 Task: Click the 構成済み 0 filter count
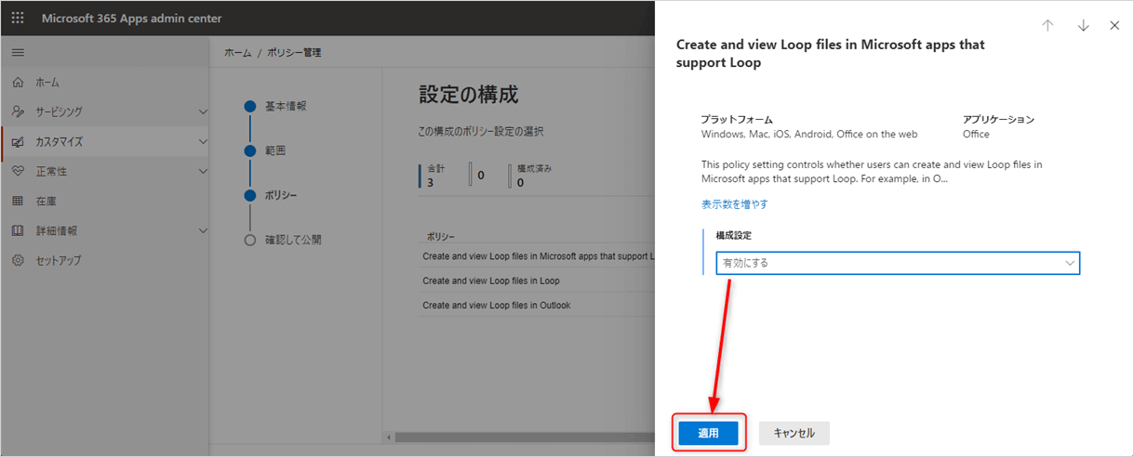[532, 176]
